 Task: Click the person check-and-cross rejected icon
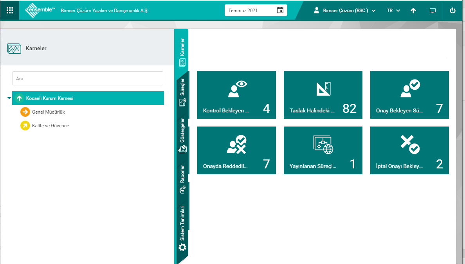pyautogui.click(x=236, y=145)
